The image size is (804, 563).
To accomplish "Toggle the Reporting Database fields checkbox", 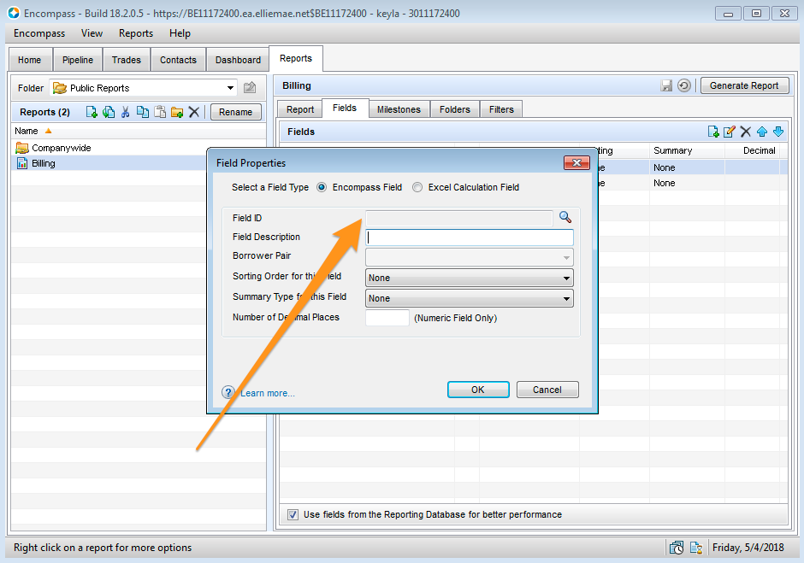I will click(x=293, y=514).
